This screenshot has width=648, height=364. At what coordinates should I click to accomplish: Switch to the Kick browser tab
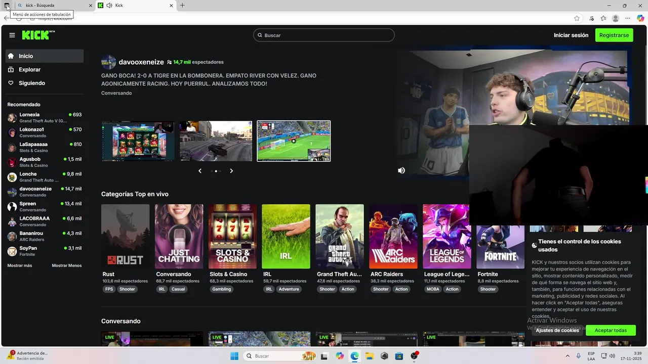click(x=136, y=6)
